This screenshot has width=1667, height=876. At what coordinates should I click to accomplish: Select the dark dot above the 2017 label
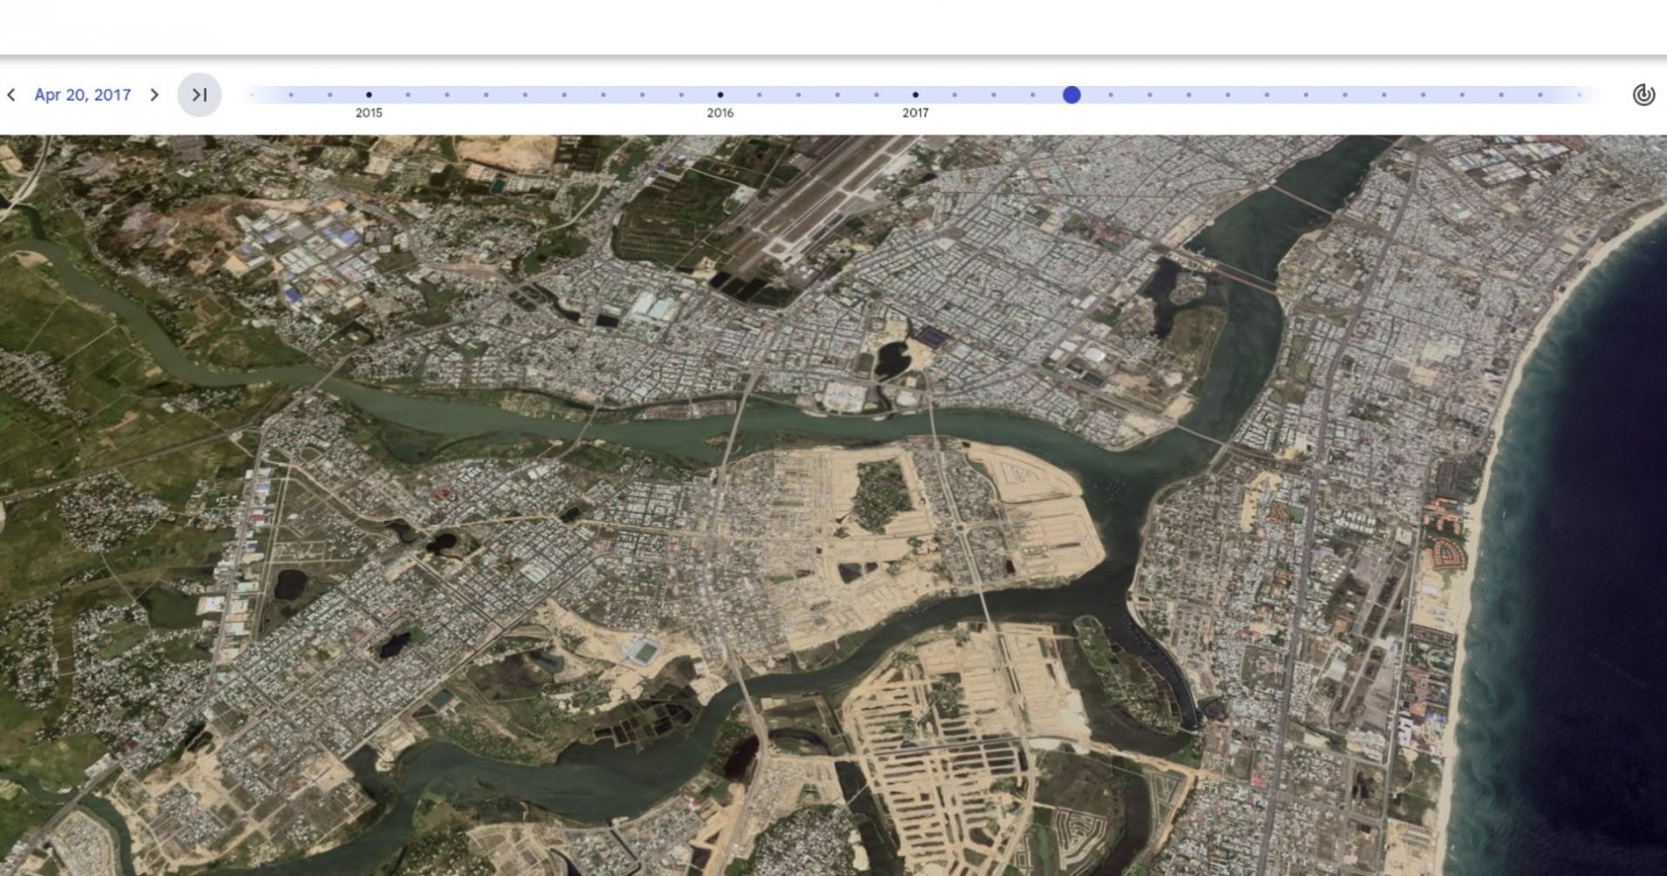pos(915,95)
